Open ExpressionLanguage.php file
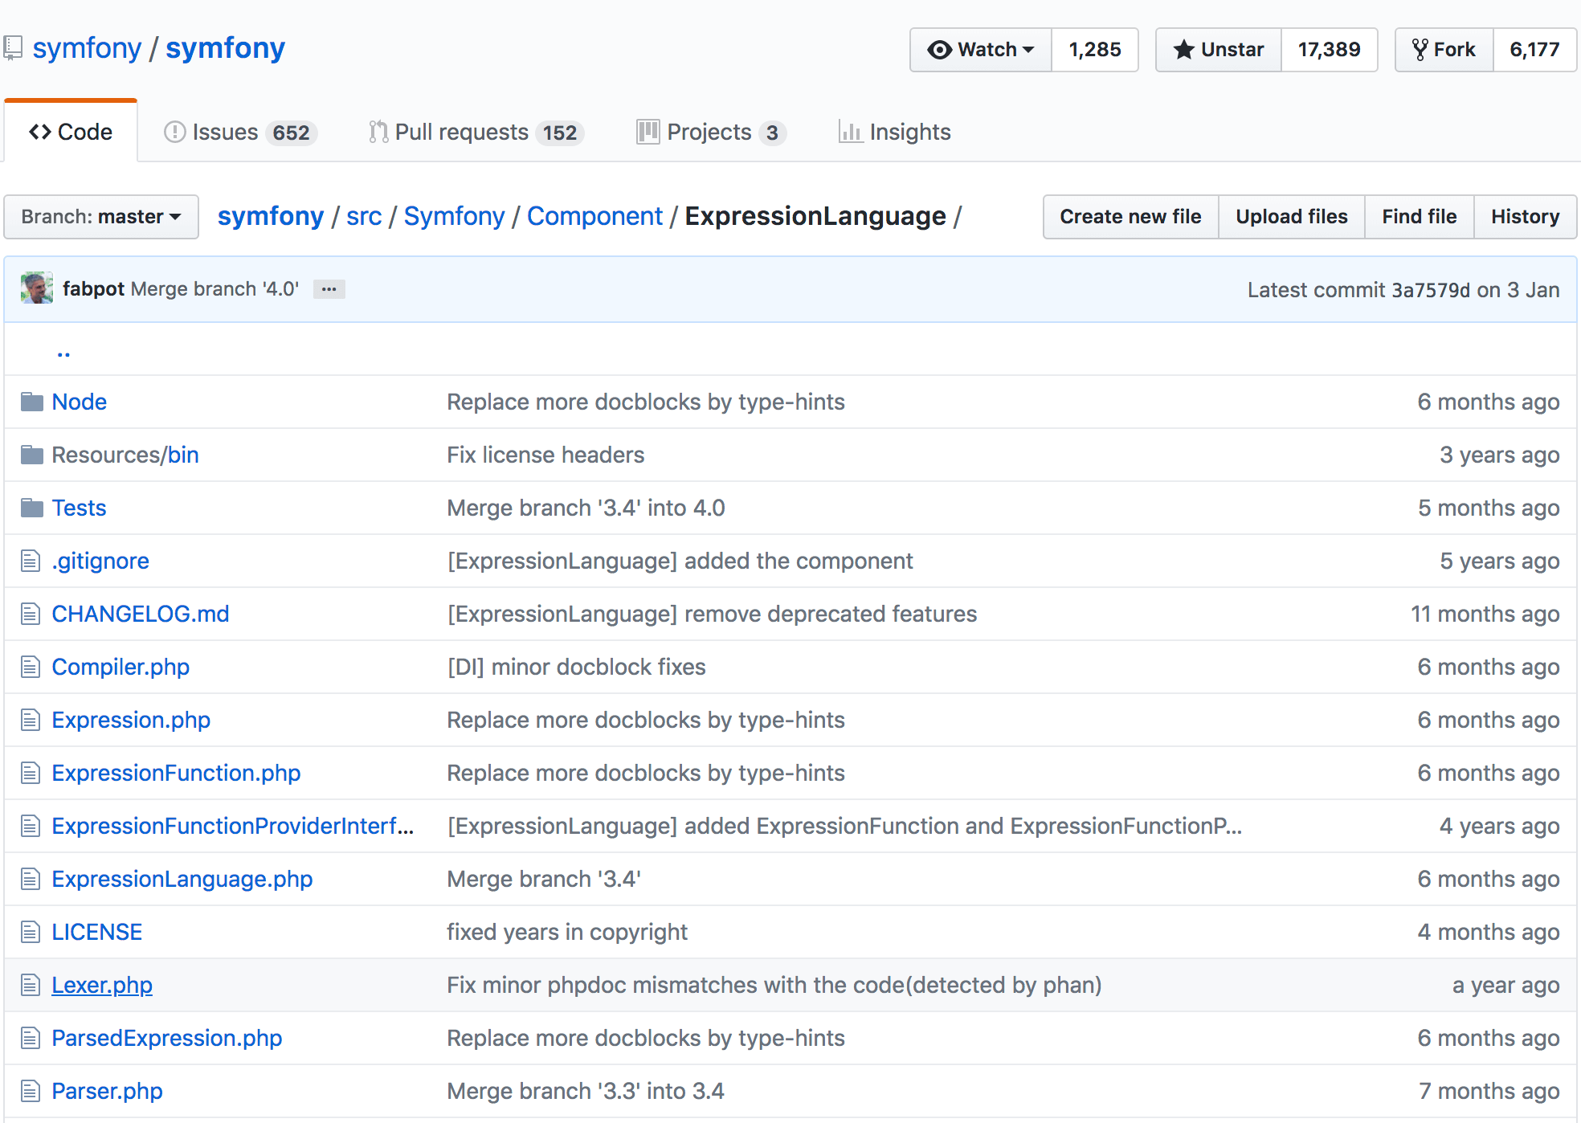The image size is (1581, 1123). coord(182,879)
